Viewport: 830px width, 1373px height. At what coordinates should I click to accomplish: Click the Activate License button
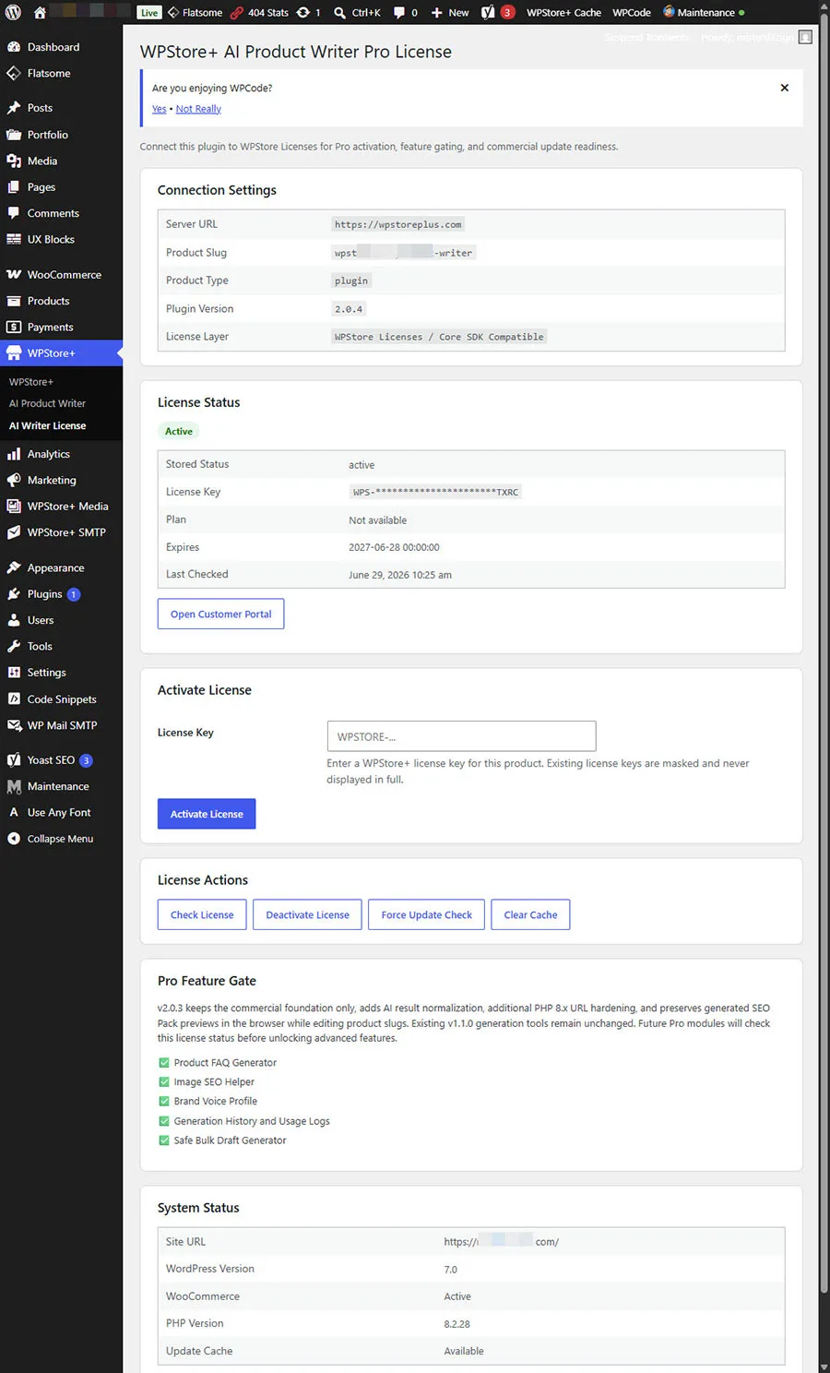(x=207, y=814)
